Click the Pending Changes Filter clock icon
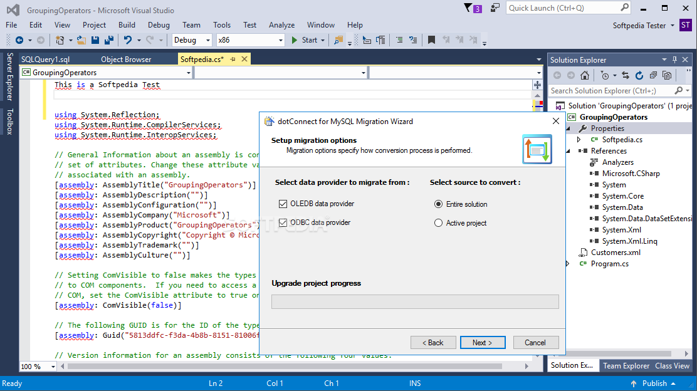This screenshot has width=697, height=391. pos(604,76)
